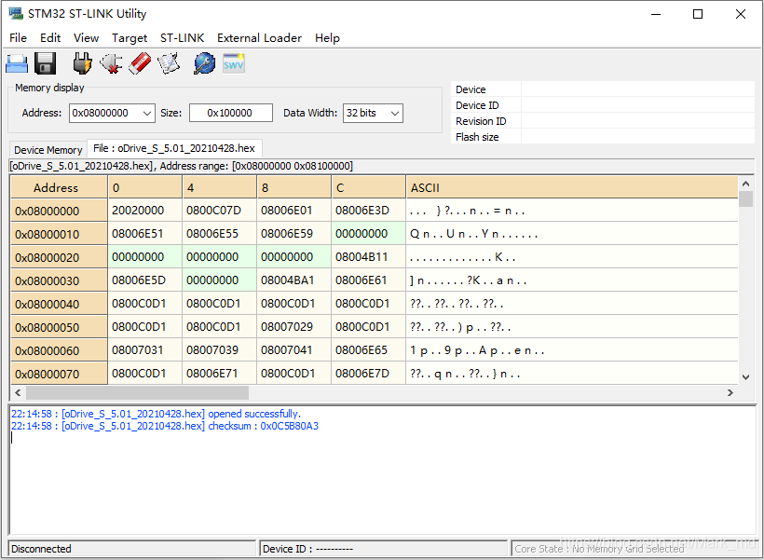764x560 pixels.
Task: Click the horizontal scroll right arrow
Action: (730, 392)
